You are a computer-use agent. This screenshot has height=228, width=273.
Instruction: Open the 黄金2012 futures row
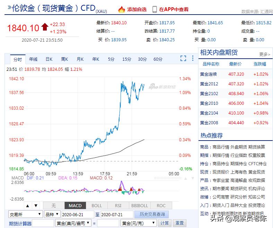(x=235, y=84)
